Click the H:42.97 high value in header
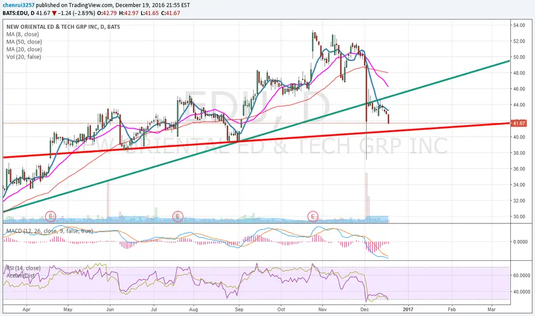The height and width of the screenshot is (316, 535). pyautogui.click(x=129, y=13)
